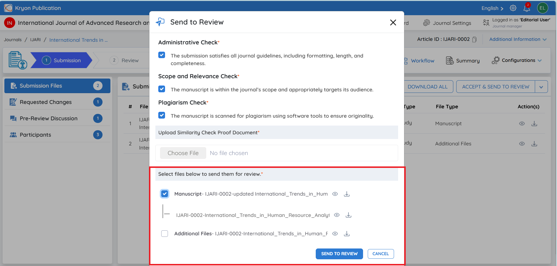Download the Additional Files row in table

click(534, 144)
